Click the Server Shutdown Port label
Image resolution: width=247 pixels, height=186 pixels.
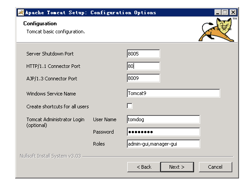click(x=50, y=54)
